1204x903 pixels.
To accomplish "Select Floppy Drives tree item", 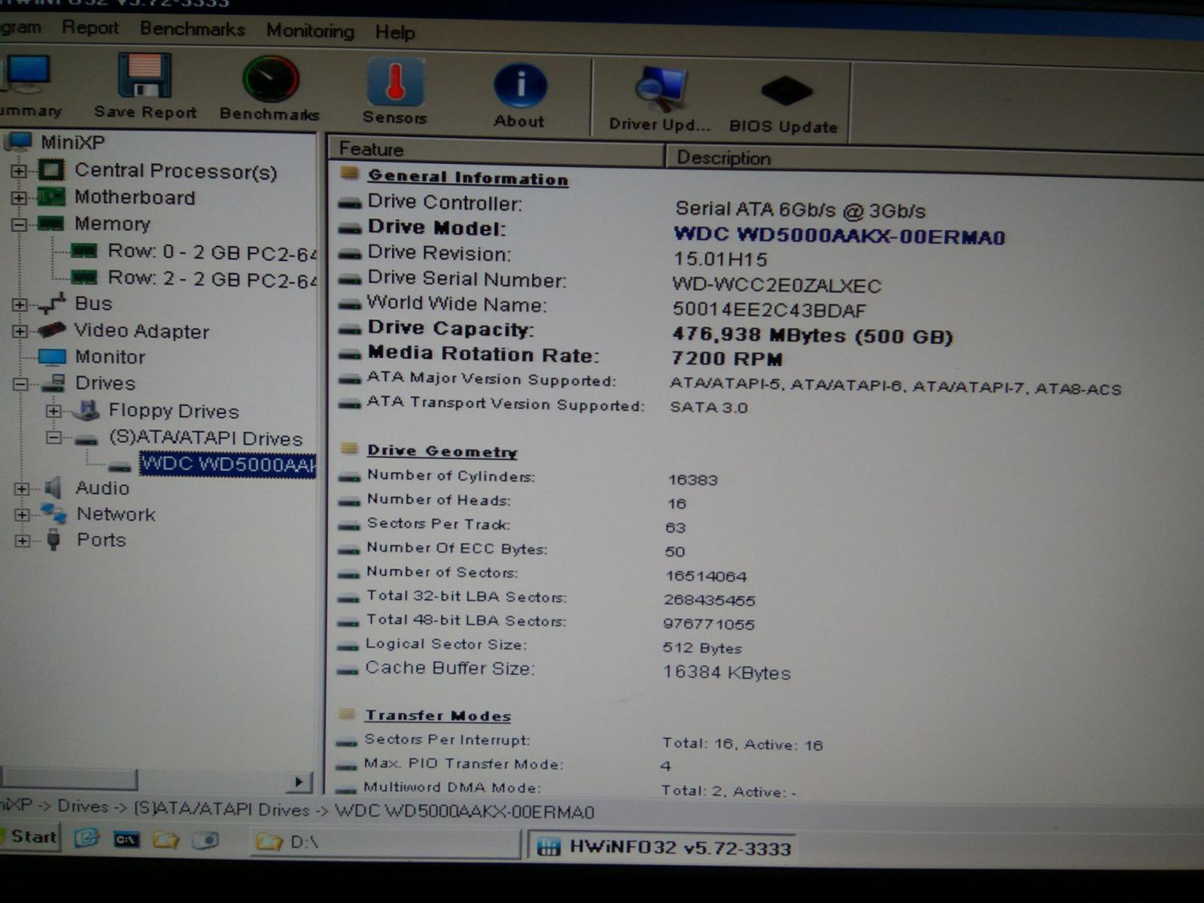I will pyautogui.click(x=174, y=411).
